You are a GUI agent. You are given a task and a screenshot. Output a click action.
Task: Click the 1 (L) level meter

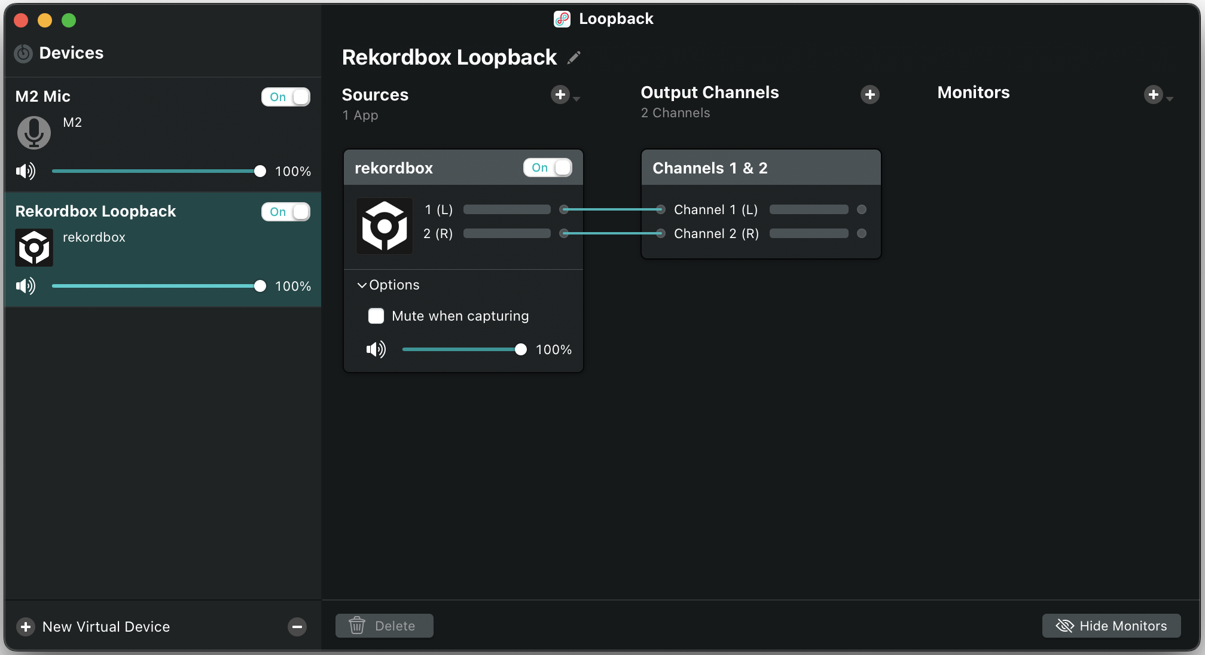pyautogui.click(x=507, y=209)
